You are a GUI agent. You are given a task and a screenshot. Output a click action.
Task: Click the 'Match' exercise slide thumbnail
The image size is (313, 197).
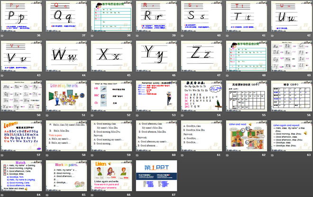pos(21,175)
